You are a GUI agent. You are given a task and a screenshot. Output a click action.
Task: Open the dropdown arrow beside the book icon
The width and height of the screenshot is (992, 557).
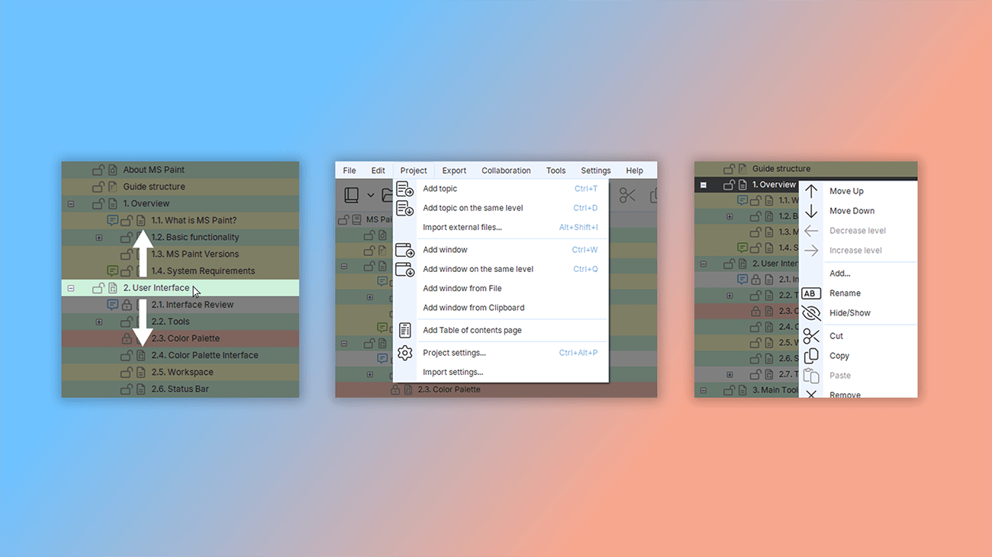371,196
